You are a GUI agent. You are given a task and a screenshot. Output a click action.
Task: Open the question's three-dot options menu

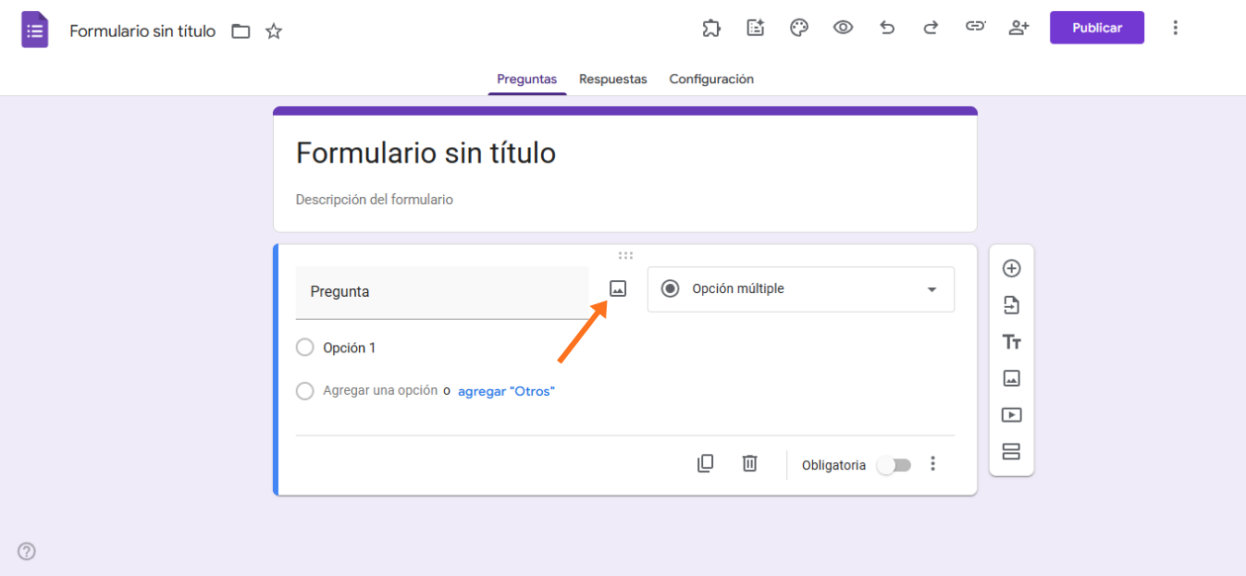[932, 462]
